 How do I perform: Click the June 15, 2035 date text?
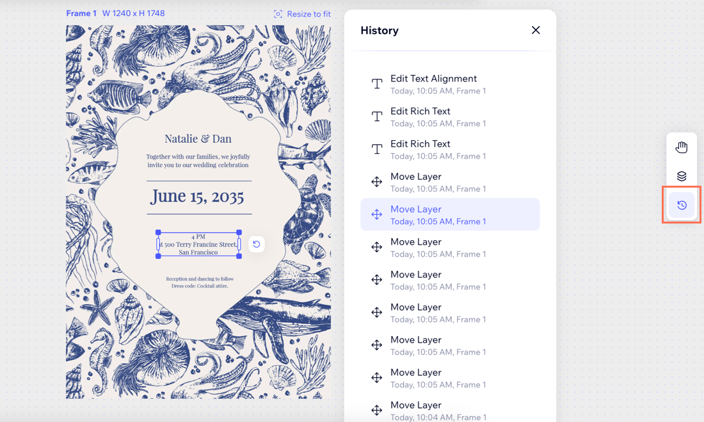pos(198,197)
